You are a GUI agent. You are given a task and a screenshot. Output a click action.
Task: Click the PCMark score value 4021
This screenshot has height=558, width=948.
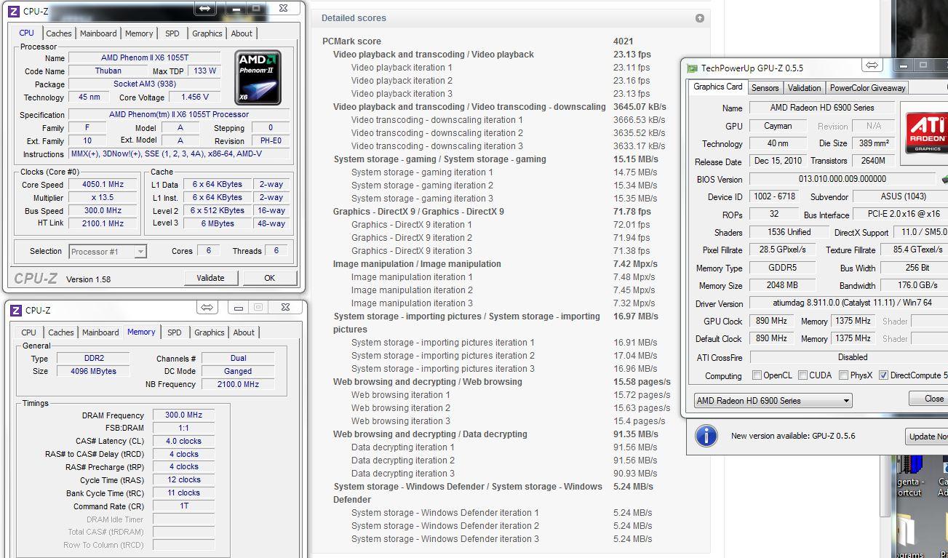[x=624, y=41]
